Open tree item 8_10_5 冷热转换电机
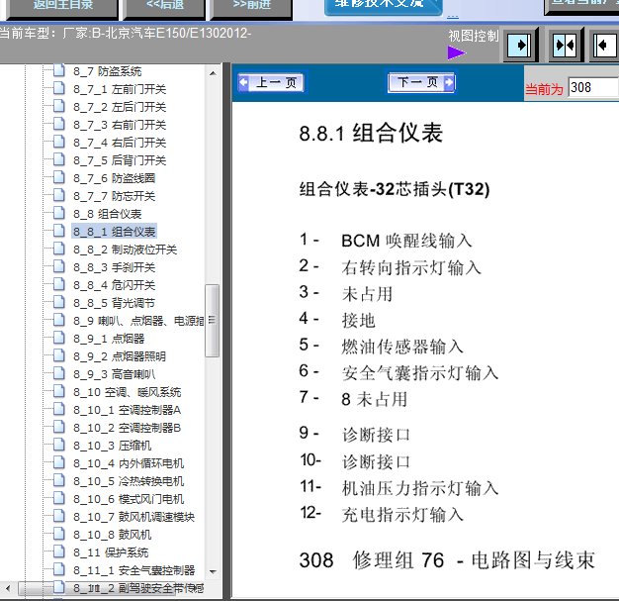 coord(129,481)
